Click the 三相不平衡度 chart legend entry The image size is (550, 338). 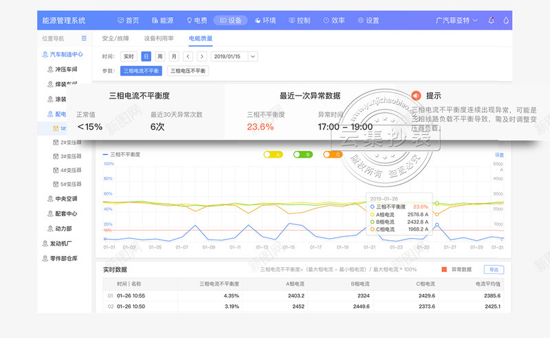pos(122,154)
